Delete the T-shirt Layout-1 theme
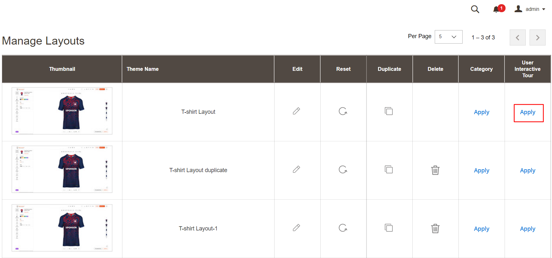552x258 pixels. point(435,229)
